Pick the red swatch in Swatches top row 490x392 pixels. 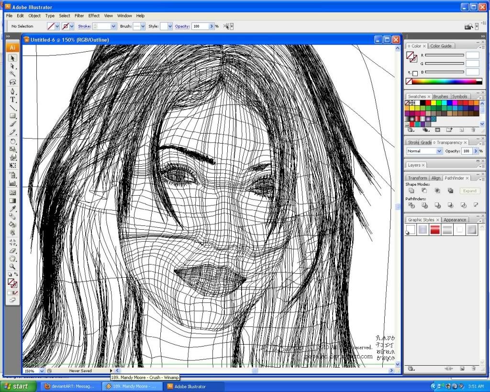[428, 102]
